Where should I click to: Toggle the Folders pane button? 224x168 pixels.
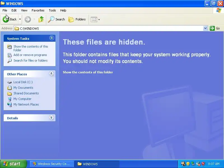coord(77,19)
